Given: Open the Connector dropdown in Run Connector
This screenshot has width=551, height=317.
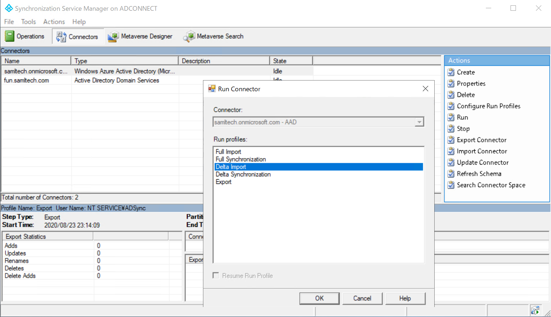Looking at the screenshot, I should (x=419, y=122).
